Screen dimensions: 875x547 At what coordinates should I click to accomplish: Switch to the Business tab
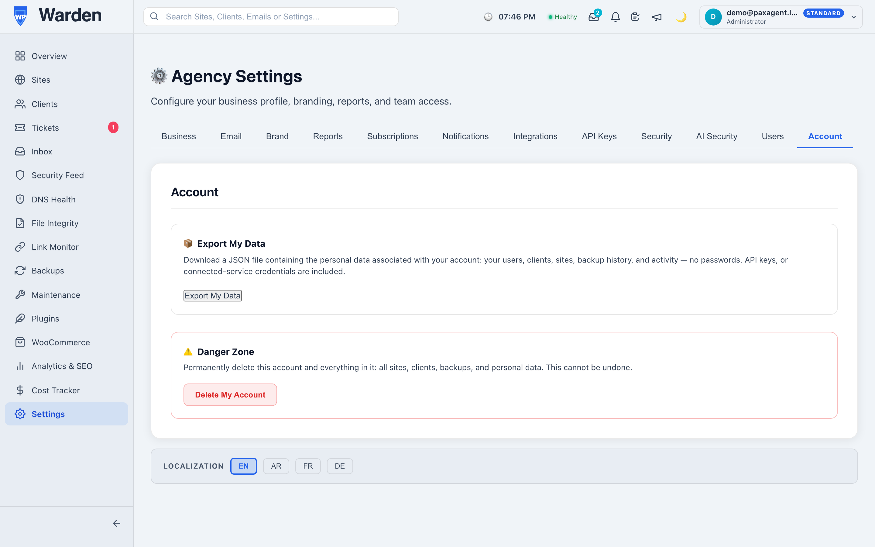point(179,136)
